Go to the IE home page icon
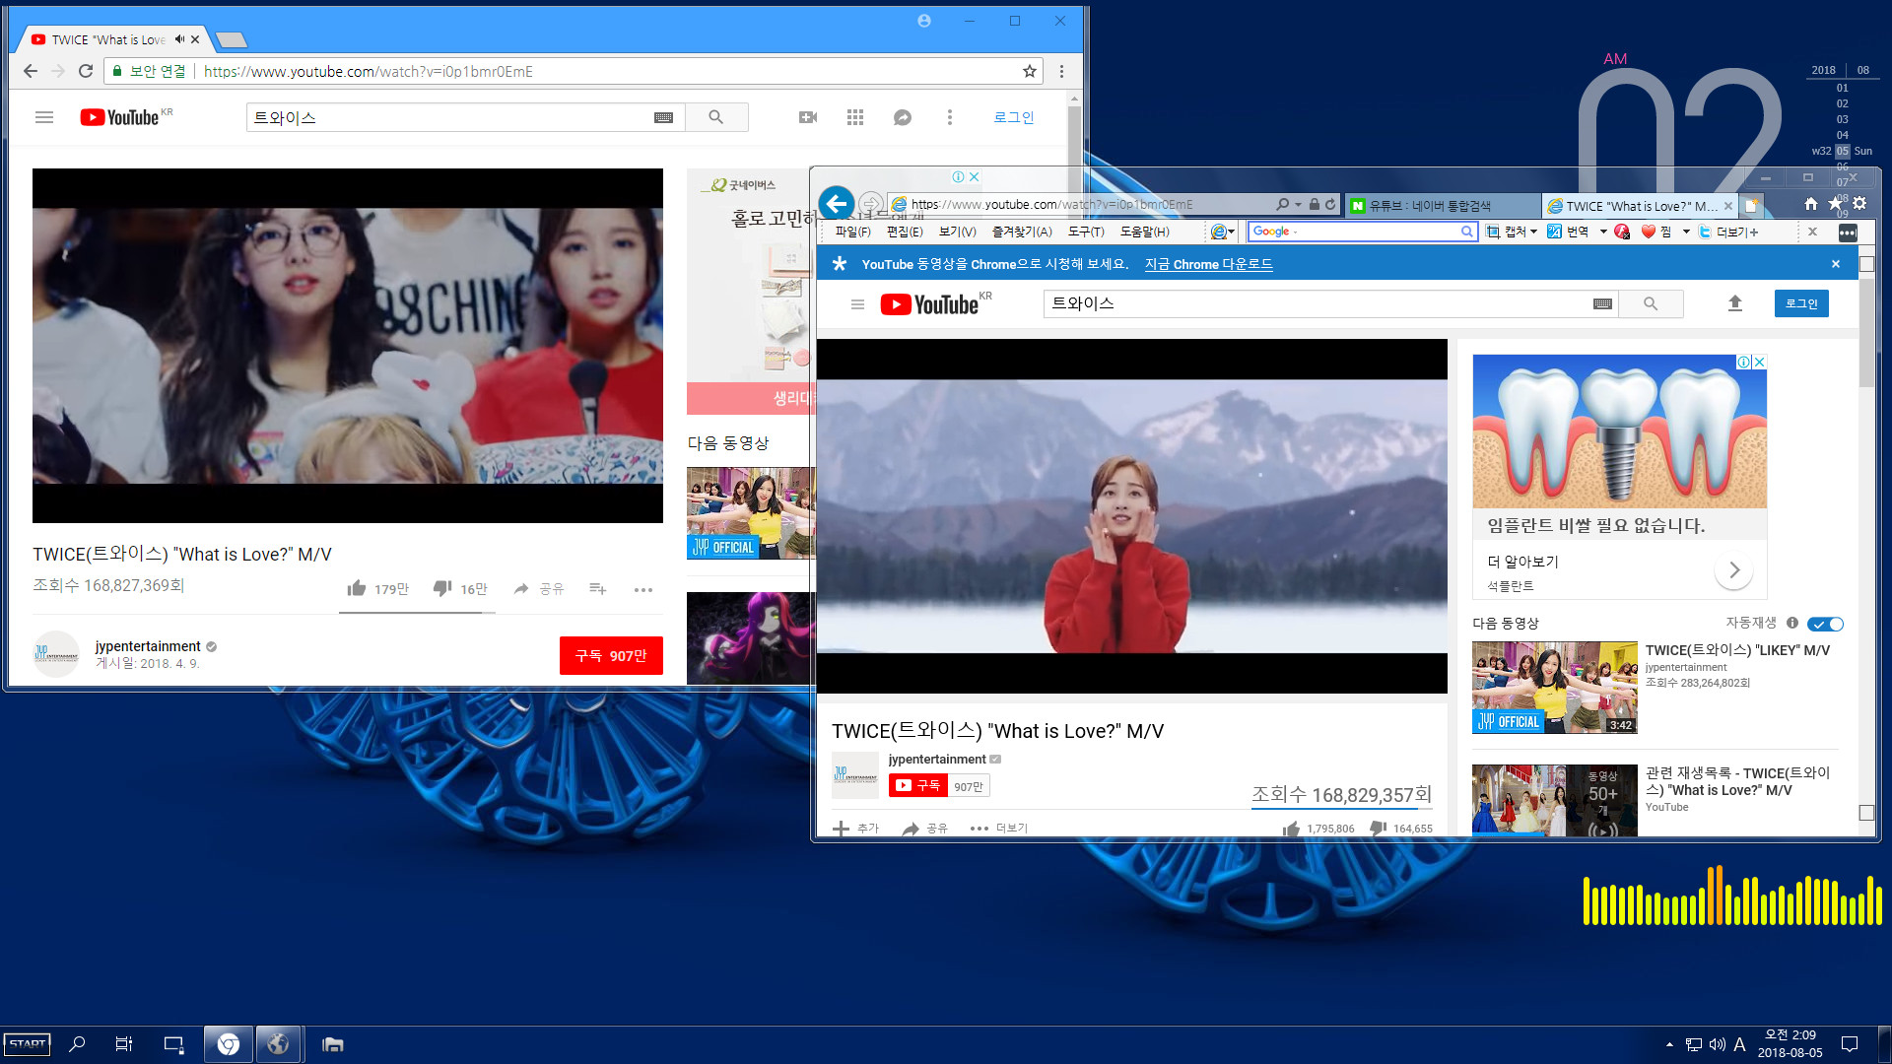 tap(1811, 204)
